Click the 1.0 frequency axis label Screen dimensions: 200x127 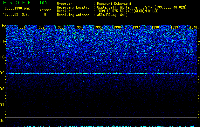[3, 57]
